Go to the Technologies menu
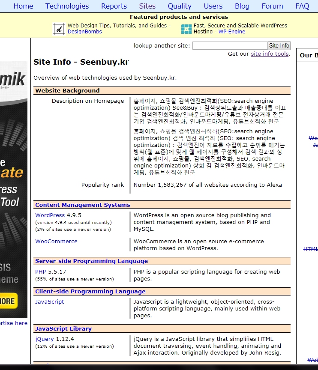This screenshot has width=318, height=370. coord(67,6)
